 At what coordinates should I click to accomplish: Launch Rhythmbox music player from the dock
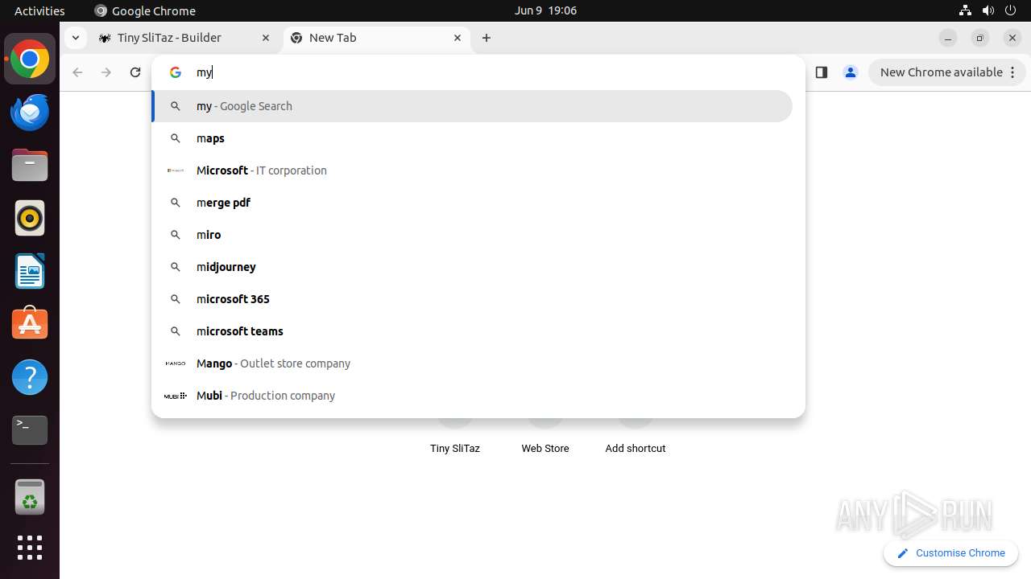(30, 219)
